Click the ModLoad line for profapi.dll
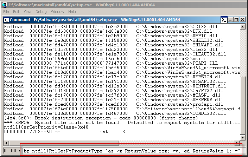The image size is (248, 157). click(x=114, y=104)
